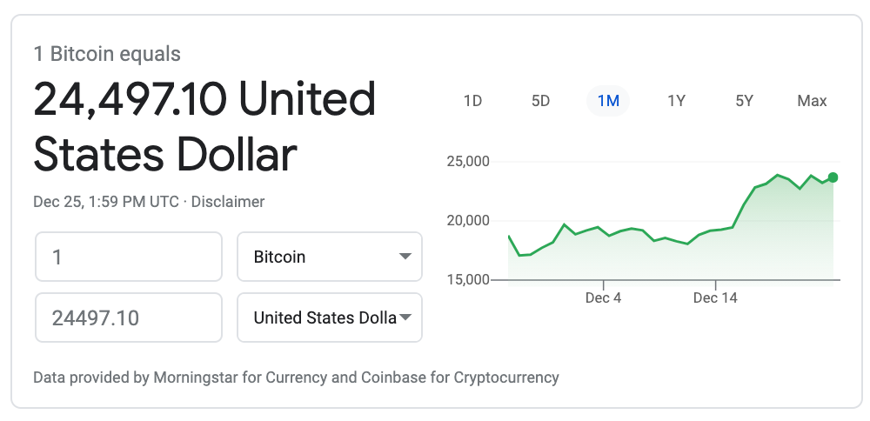The width and height of the screenshot is (870, 421).
Task: Open the Disclaimer link
Action: [x=228, y=202]
